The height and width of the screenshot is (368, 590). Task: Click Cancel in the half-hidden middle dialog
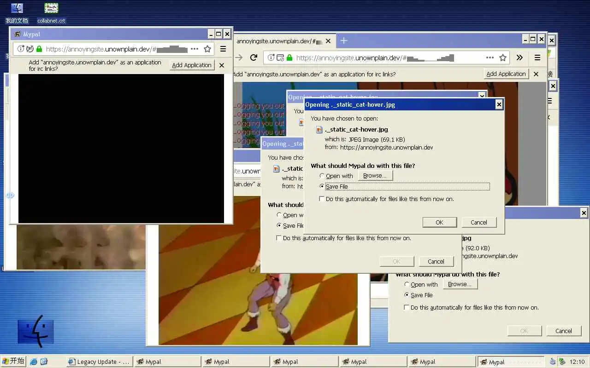coord(436,261)
